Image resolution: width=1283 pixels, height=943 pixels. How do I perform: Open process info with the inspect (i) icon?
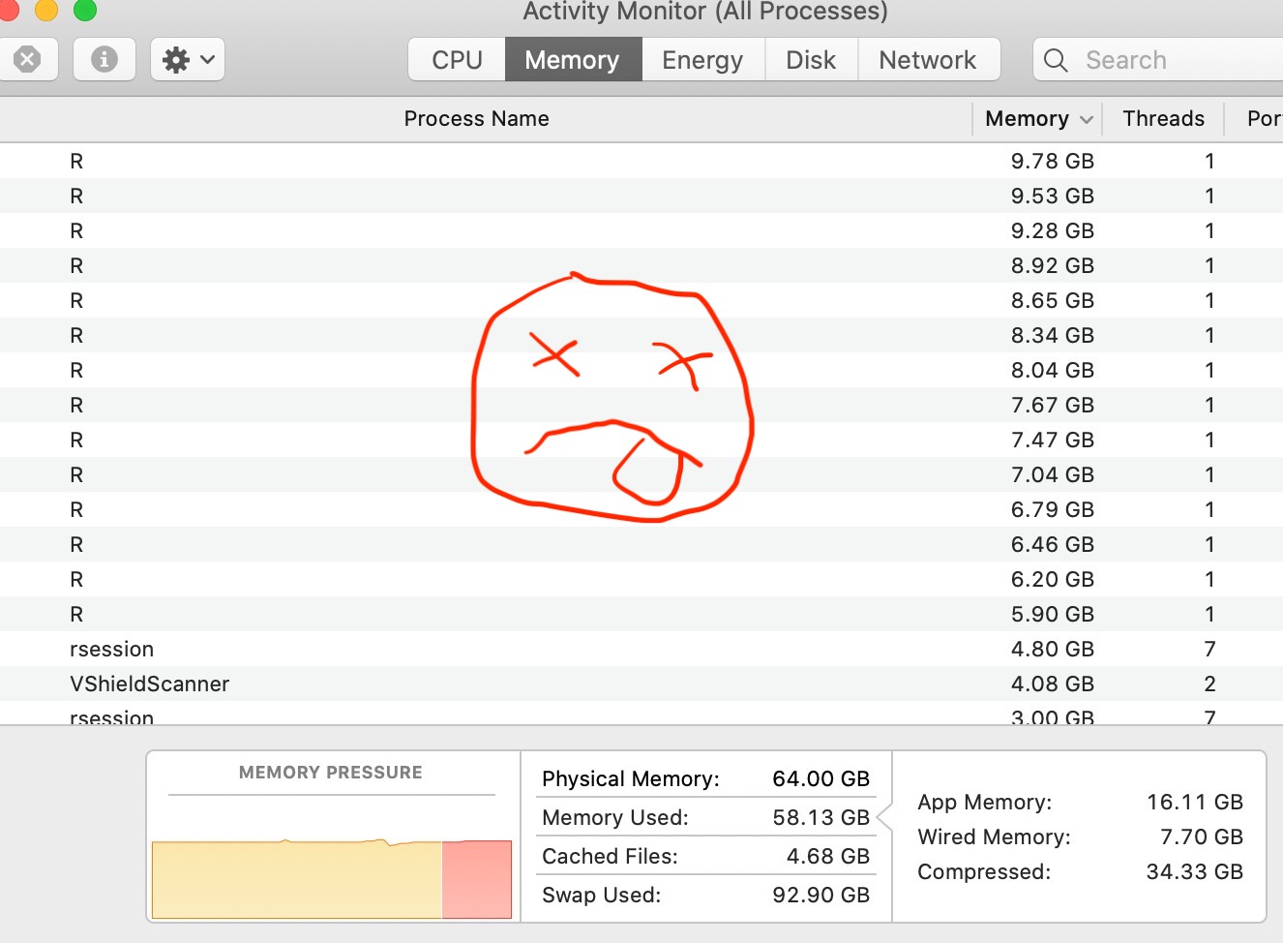[x=104, y=59]
